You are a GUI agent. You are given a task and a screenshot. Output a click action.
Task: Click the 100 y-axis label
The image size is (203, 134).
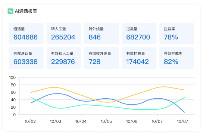12,77
